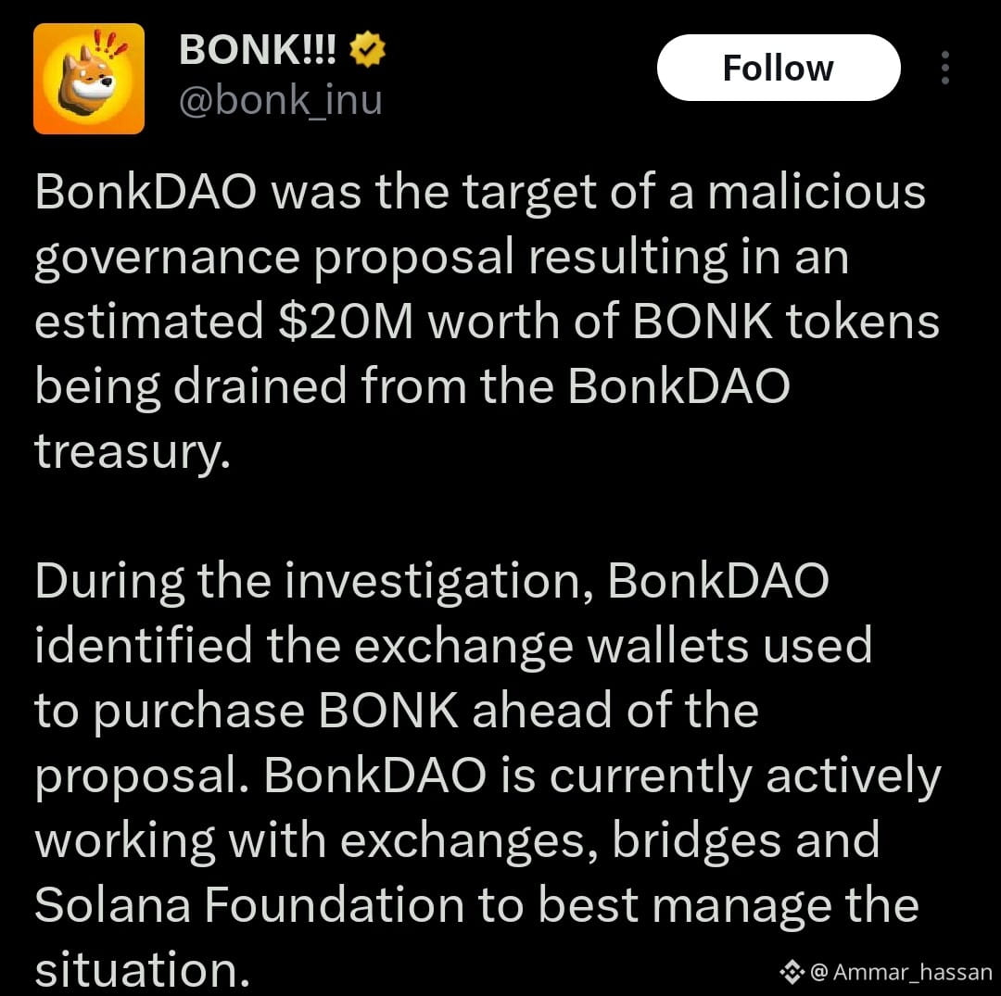Image resolution: width=1001 pixels, height=996 pixels.
Task: Click the word "investigation," in second paragraph
Action: pyautogui.click(x=438, y=581)
